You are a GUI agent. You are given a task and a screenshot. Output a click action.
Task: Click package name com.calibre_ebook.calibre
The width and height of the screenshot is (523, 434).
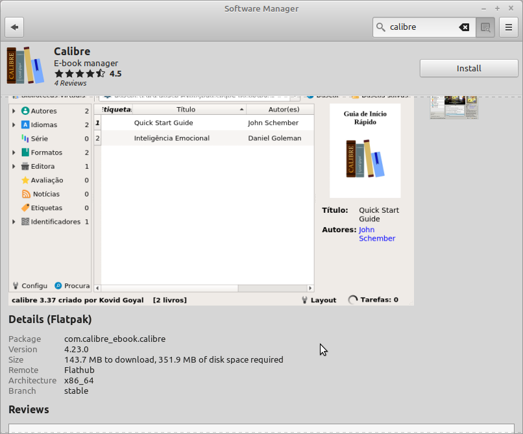[x=115, y=339]
